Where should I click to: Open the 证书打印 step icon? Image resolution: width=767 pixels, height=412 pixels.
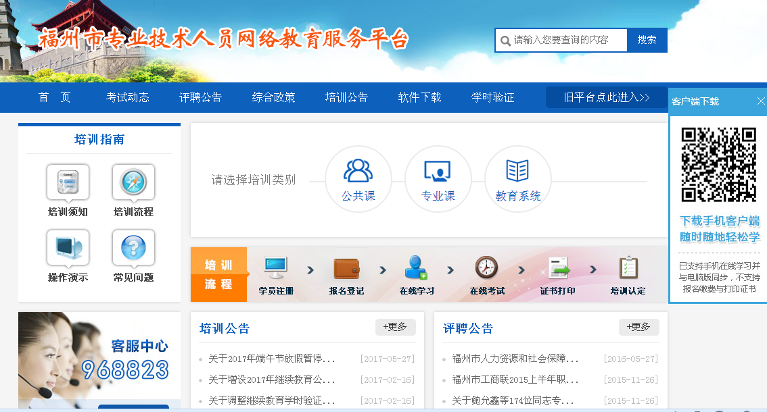[x=558, y=269]
